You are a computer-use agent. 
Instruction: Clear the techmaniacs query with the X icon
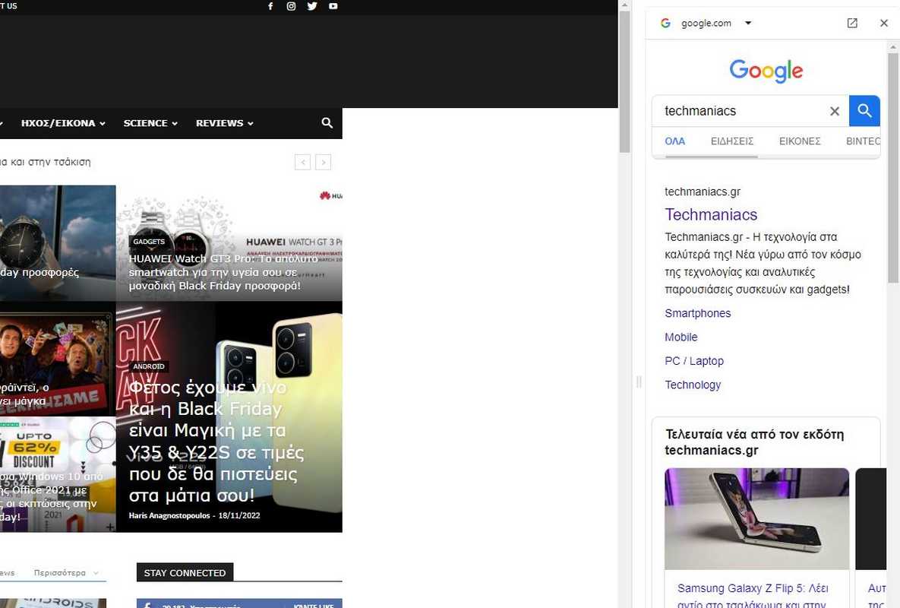(x=834, y=110)
